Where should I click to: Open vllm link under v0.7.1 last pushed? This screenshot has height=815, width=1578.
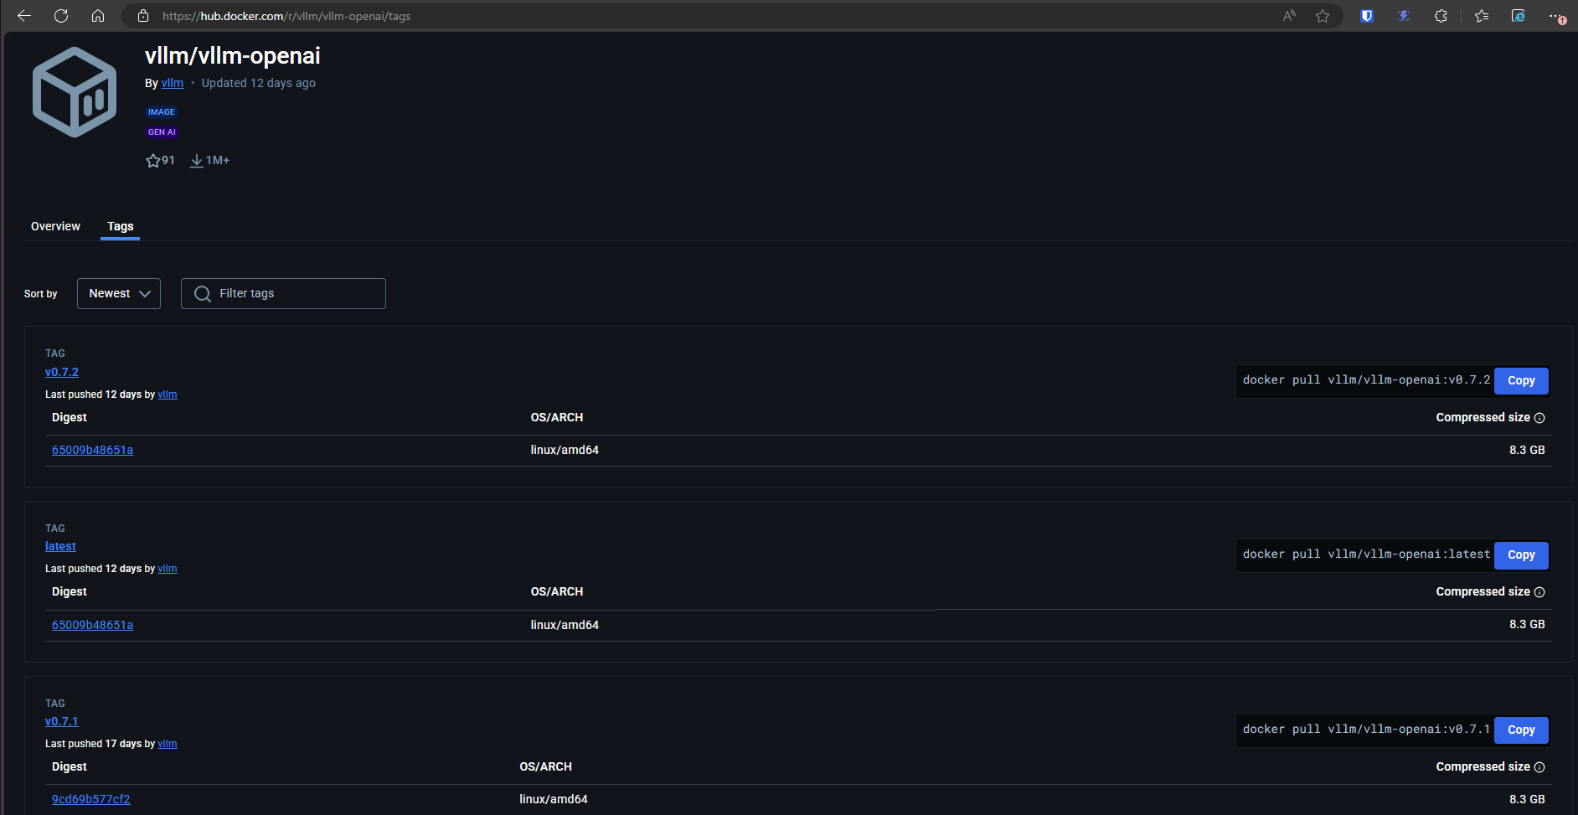coord(168,744)
